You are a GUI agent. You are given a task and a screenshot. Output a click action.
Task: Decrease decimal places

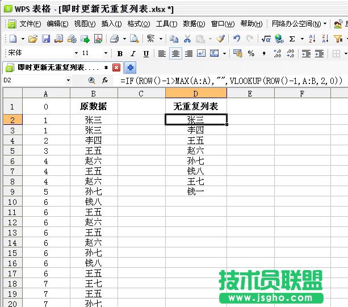(x=290, y=53)
